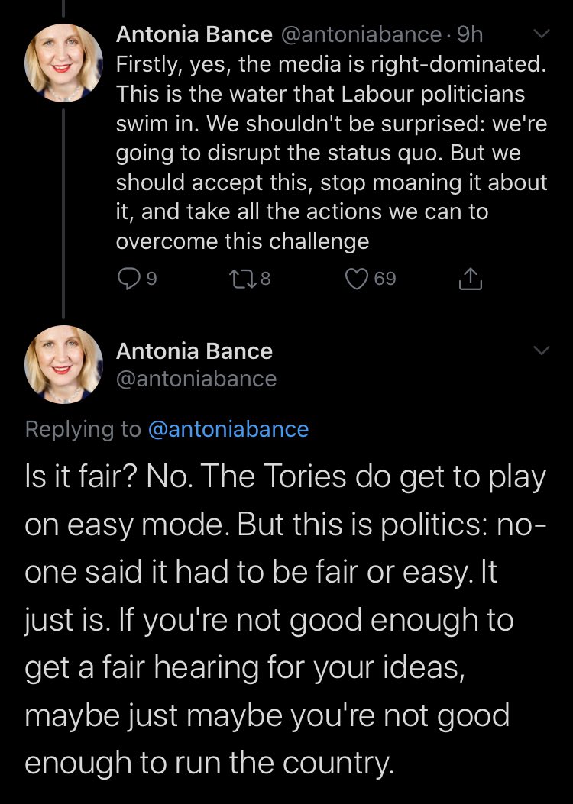The height and width of the screenshot is (804, 573).
Task: Share the first tweet
Action: click(470, 279)
